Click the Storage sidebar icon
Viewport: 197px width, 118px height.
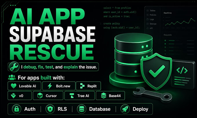[148, 24]
